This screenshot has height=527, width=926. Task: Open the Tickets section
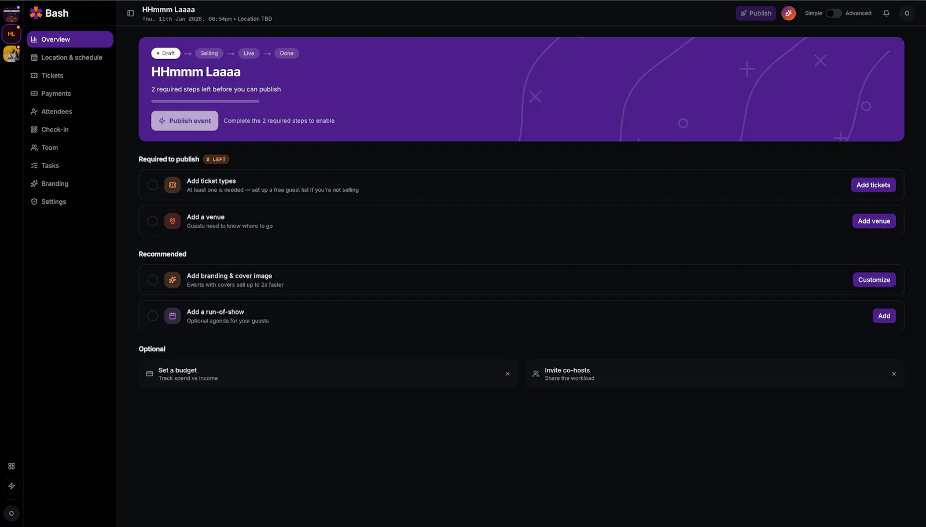pos(70,75)
